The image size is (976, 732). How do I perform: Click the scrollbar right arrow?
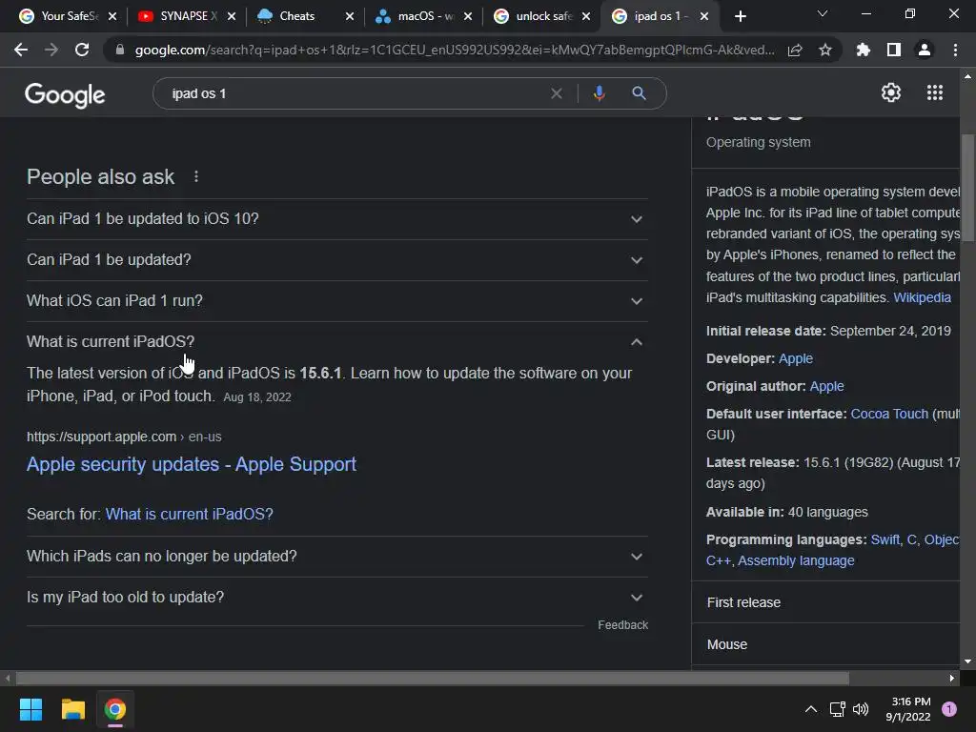[x=952, y=678]
